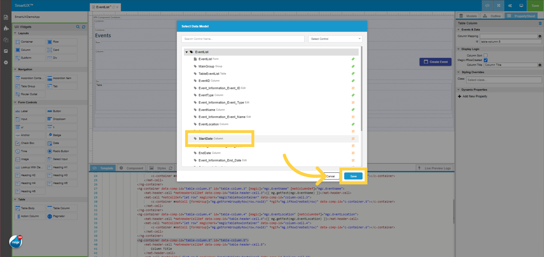
Task: Collapse the Dynamic Properties section
Action: (x=459, y=90)
